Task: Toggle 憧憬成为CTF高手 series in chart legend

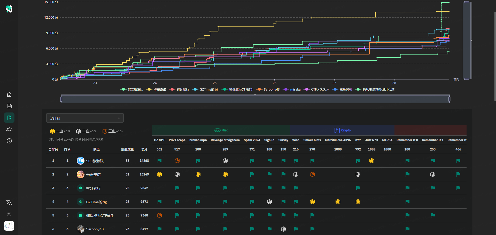Action: 237,90
